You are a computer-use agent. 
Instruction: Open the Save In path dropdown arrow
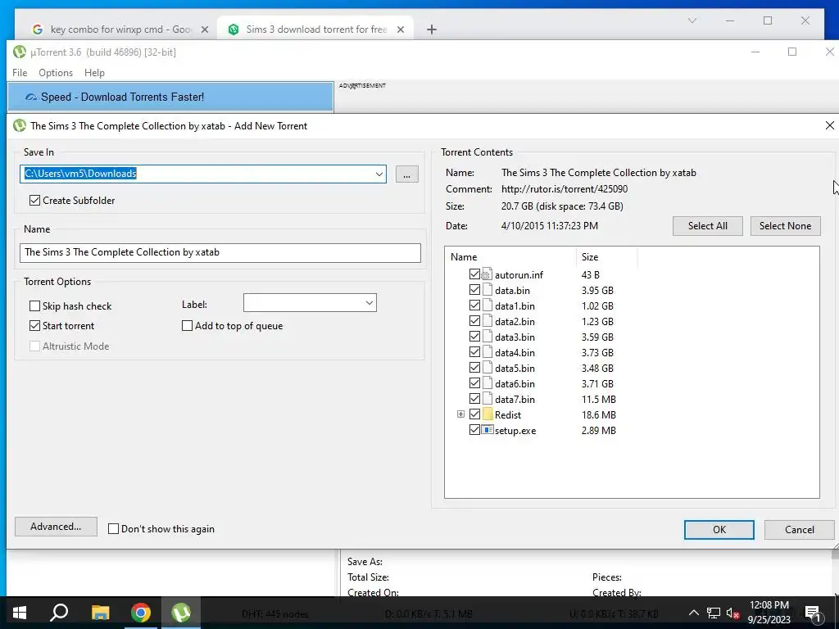(x=379, y=174)
